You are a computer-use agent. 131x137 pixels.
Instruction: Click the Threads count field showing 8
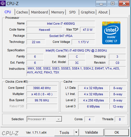[x=120, y=119]
